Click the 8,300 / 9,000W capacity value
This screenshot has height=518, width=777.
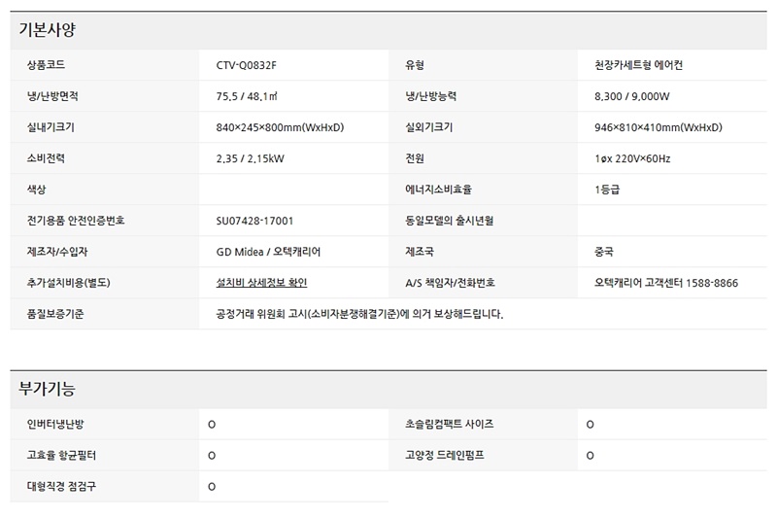632,97
